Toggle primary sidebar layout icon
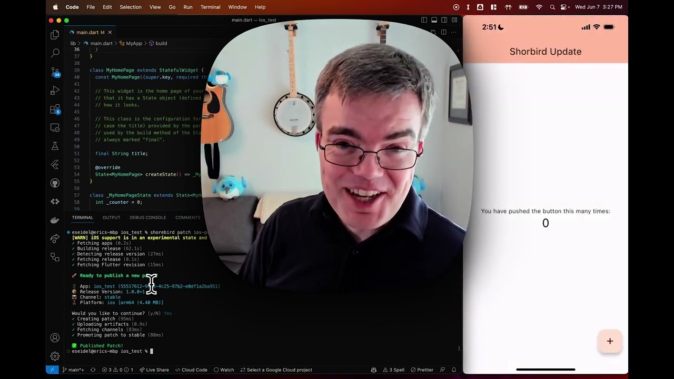This screenshot has width=674, height=379. click(424, 20)
